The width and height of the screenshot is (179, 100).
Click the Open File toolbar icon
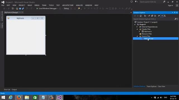pyautogui.click(x=17, y=9)
